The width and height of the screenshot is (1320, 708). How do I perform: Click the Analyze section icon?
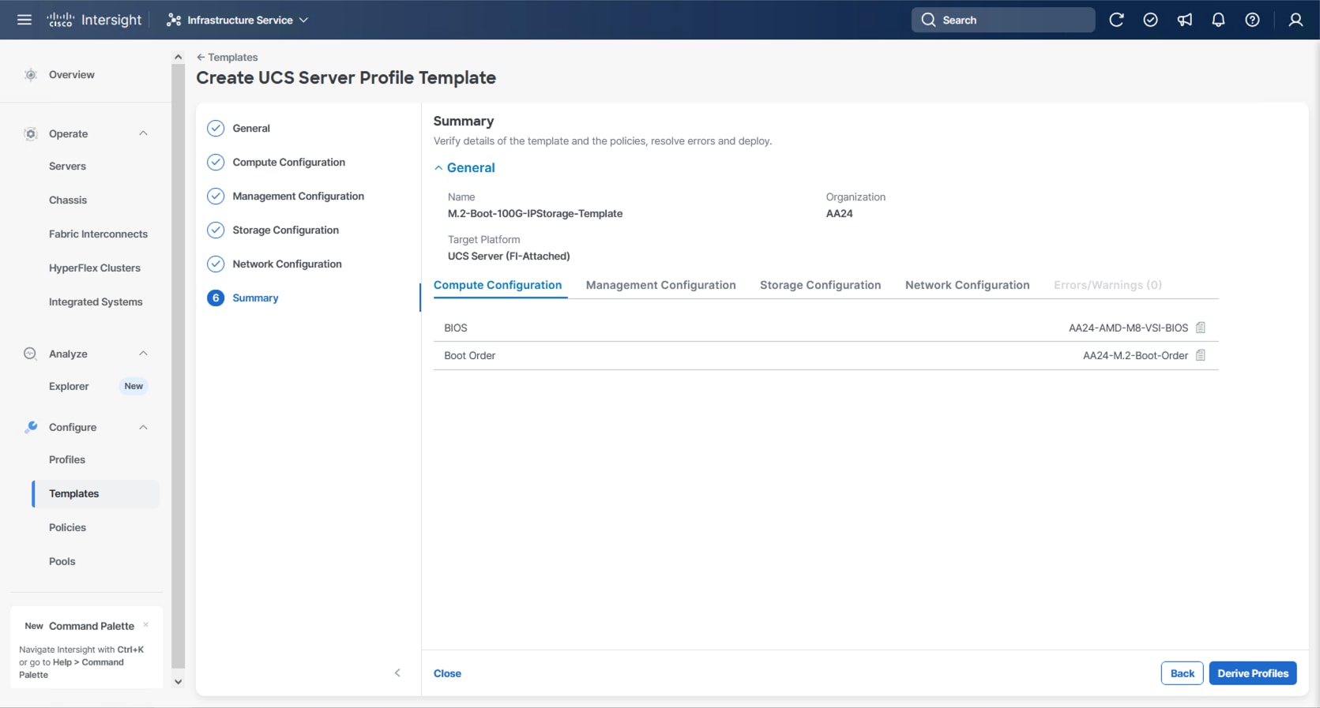pos(31,354)
